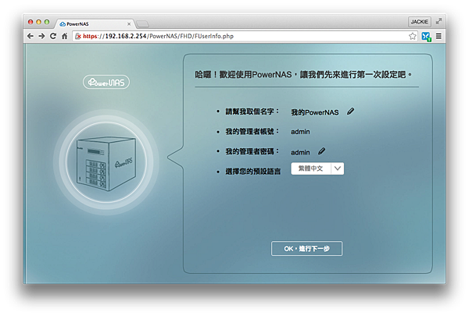Click the language dropdown chevron arrow
Screen dimensions: 469x316
coord(338,169)
